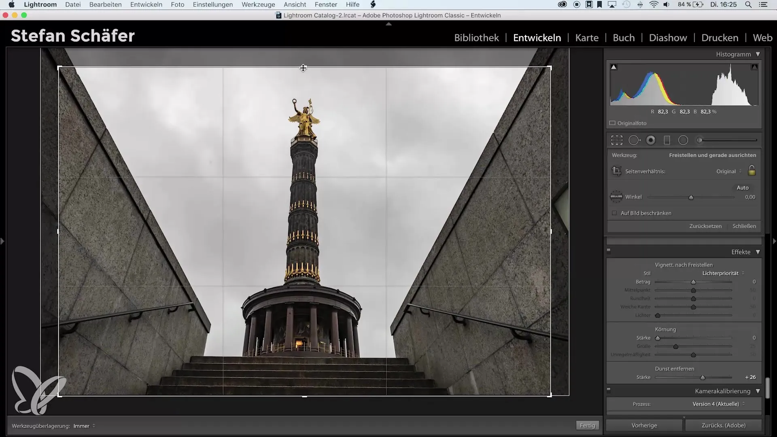The image size is (777, 437).
Task: Open the Bluetooth status menu
Action: click(x=640, y=4)
